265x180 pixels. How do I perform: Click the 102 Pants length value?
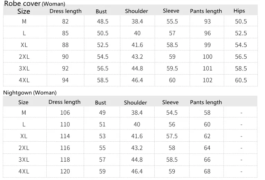click(x=207, y=80)
